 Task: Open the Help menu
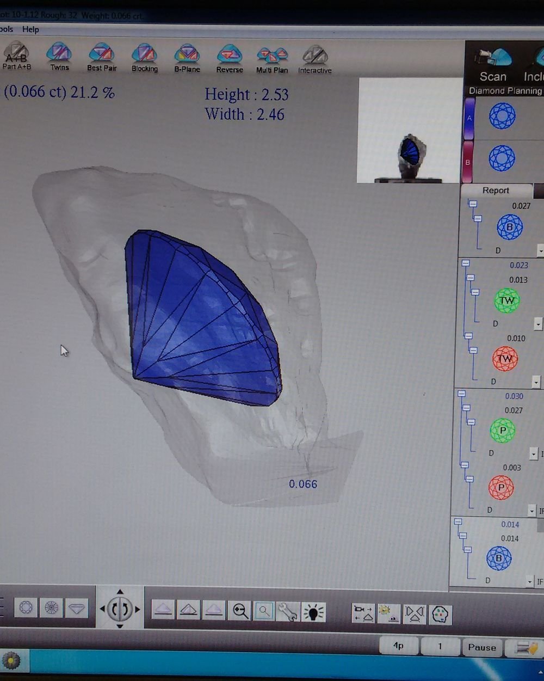[x=30, y=29]
